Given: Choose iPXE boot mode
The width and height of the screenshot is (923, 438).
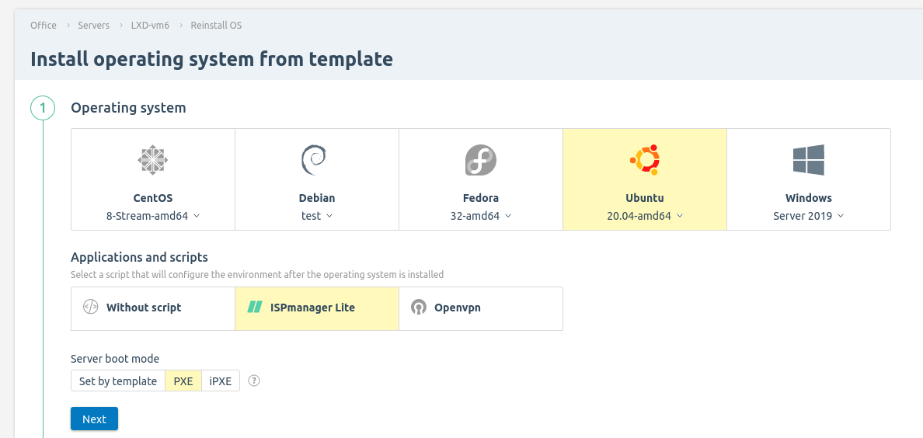Looking at the screenshot, I should click(x=221, y=381).
